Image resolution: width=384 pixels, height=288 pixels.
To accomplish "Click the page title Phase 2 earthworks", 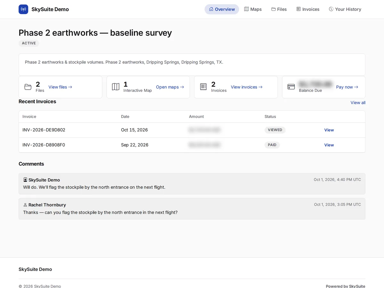I will (x=95, y=33).
